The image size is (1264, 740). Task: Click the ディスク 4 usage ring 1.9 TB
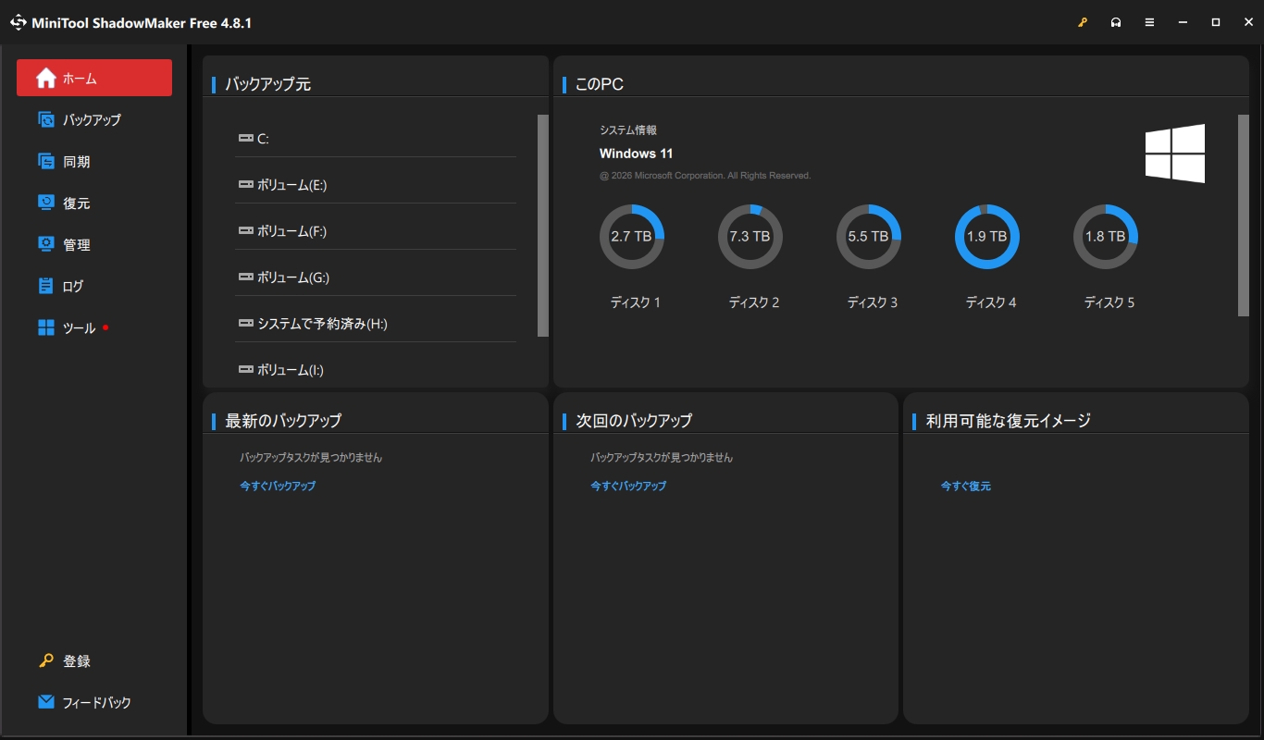[x=987, y=237]
